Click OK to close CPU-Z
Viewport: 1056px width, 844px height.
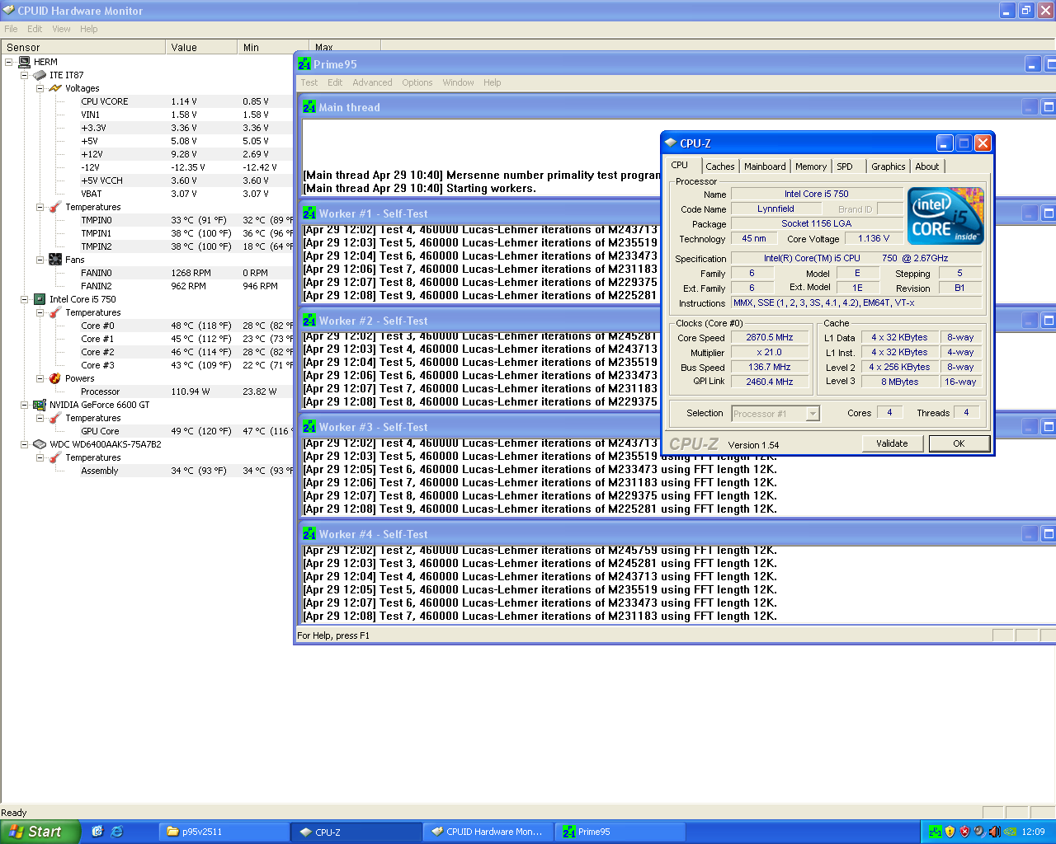coord(959,443)
